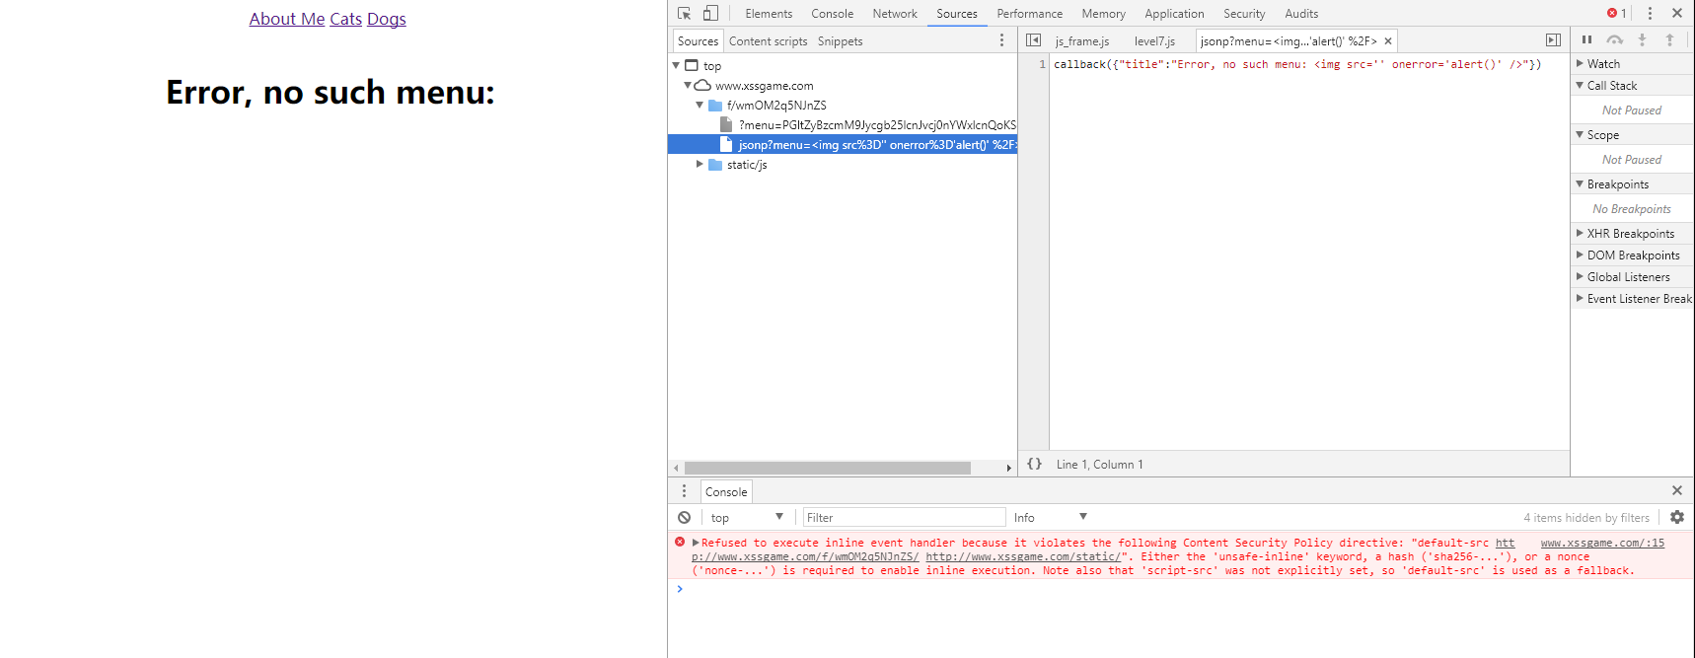Clear console with the ban icon
Viewport: 1695px width, 658px height.
[684, 517]
